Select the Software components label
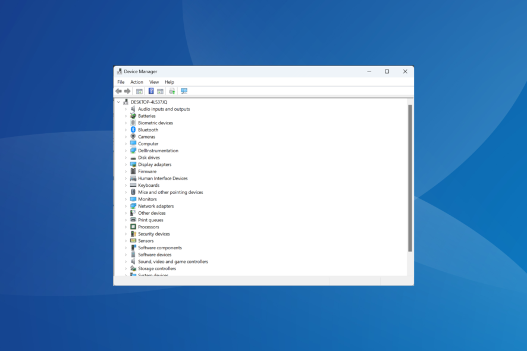Image resolution: width=527 pixels, height=351 pixels. (x=160, y=248)
